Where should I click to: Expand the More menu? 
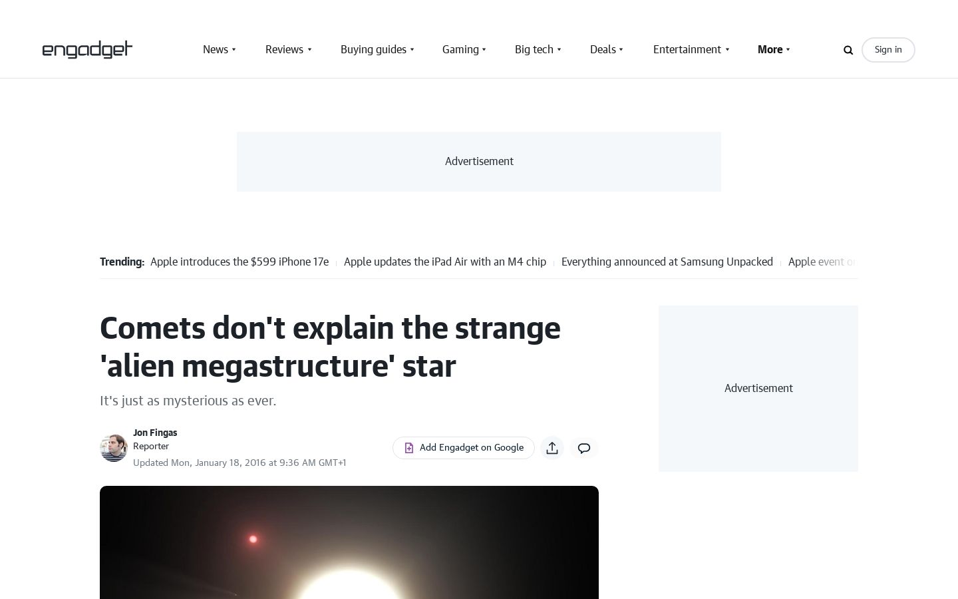tap(774, 50)
